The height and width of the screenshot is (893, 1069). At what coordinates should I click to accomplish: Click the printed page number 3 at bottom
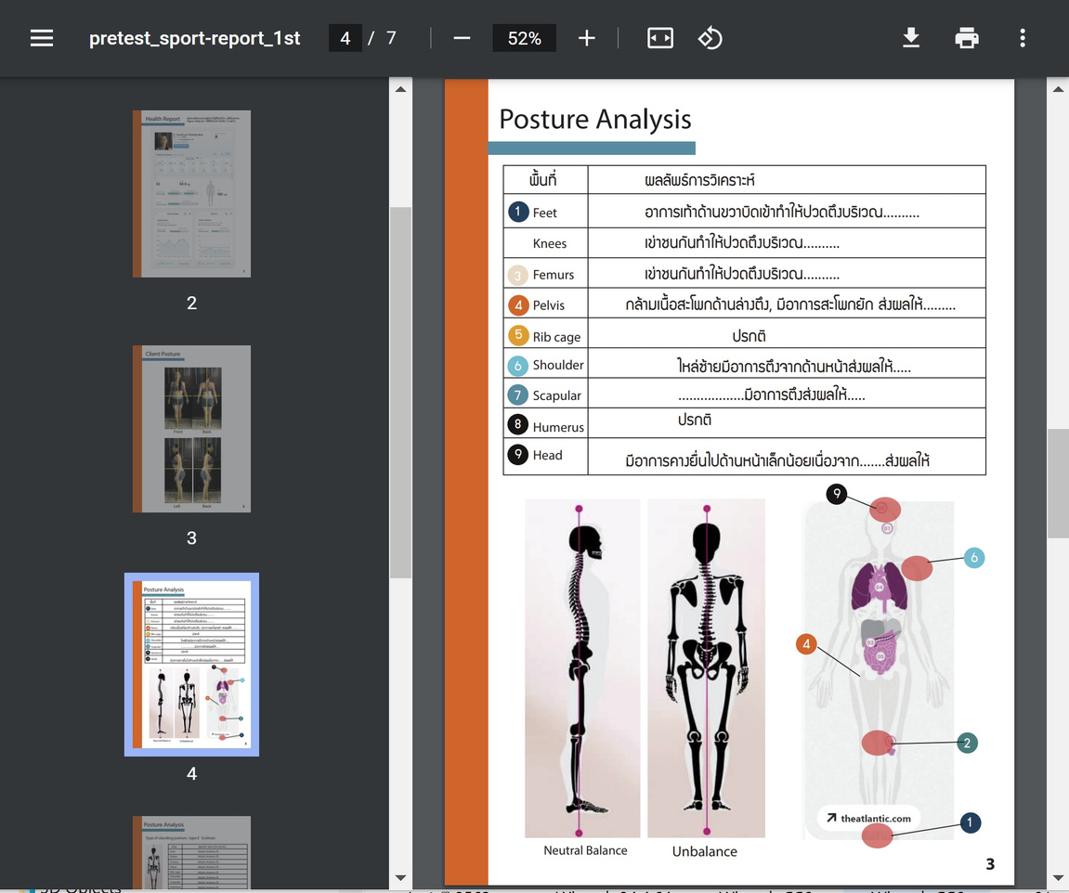(x=990, y=864)
